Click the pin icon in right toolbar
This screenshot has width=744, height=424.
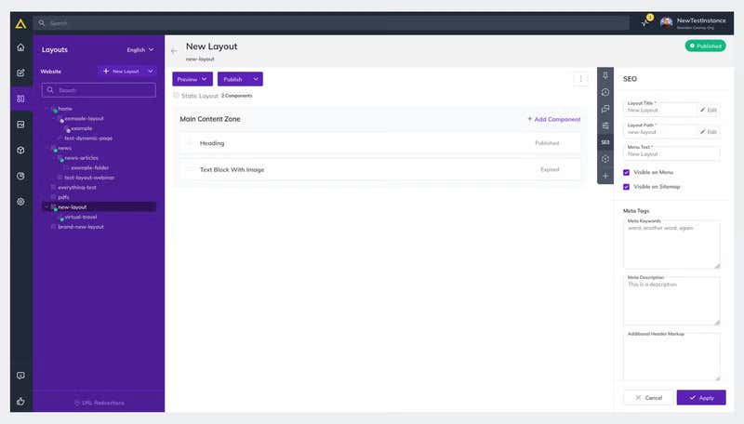(605, 75)
